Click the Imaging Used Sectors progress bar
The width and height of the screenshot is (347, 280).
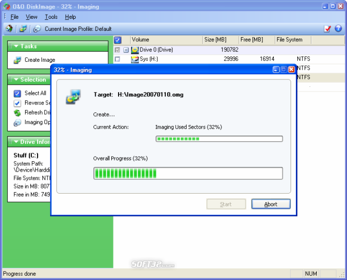point(219,139)
